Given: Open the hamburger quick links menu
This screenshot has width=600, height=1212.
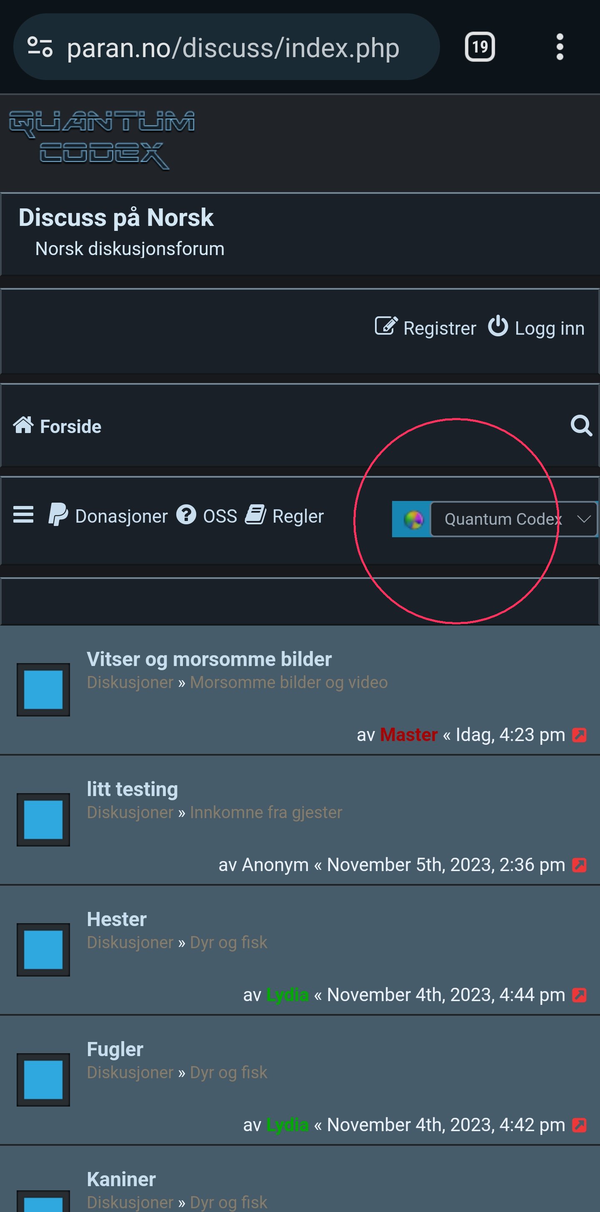Looking at the screenshot, I should click(23, 515).
